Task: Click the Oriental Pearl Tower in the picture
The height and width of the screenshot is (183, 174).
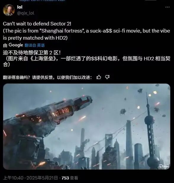Action: pos(150,131)
